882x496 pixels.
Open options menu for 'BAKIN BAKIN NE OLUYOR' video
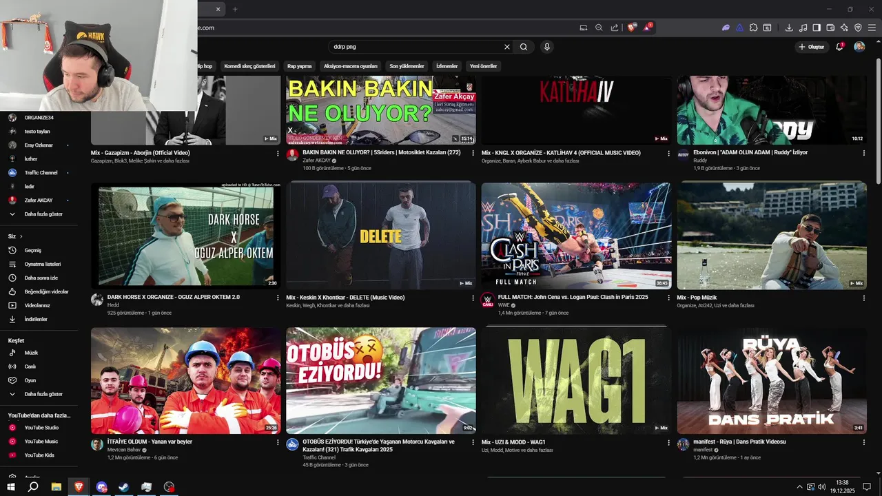(x=473, y=153)
